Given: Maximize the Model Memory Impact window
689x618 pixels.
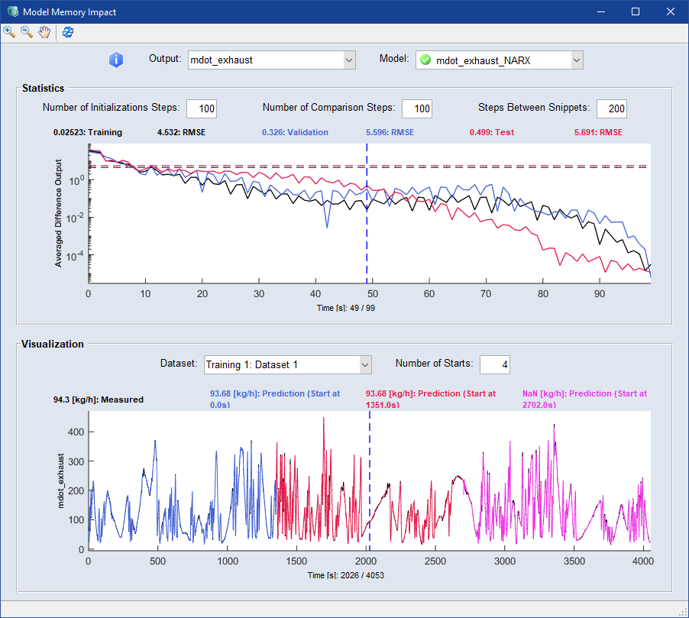Looking at the screenshot, I should coord(635,11).
